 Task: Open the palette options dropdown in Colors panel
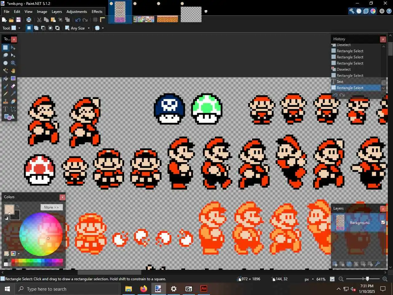(x=19, y=254)
